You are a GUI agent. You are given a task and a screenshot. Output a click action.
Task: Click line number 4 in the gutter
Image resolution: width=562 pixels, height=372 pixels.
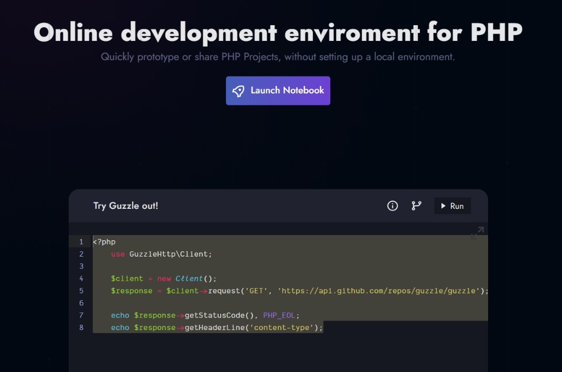point(81,279)
